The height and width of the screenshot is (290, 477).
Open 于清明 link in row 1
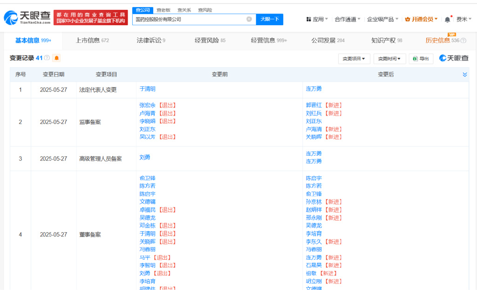pyautogui.click(x=147, y=89)
